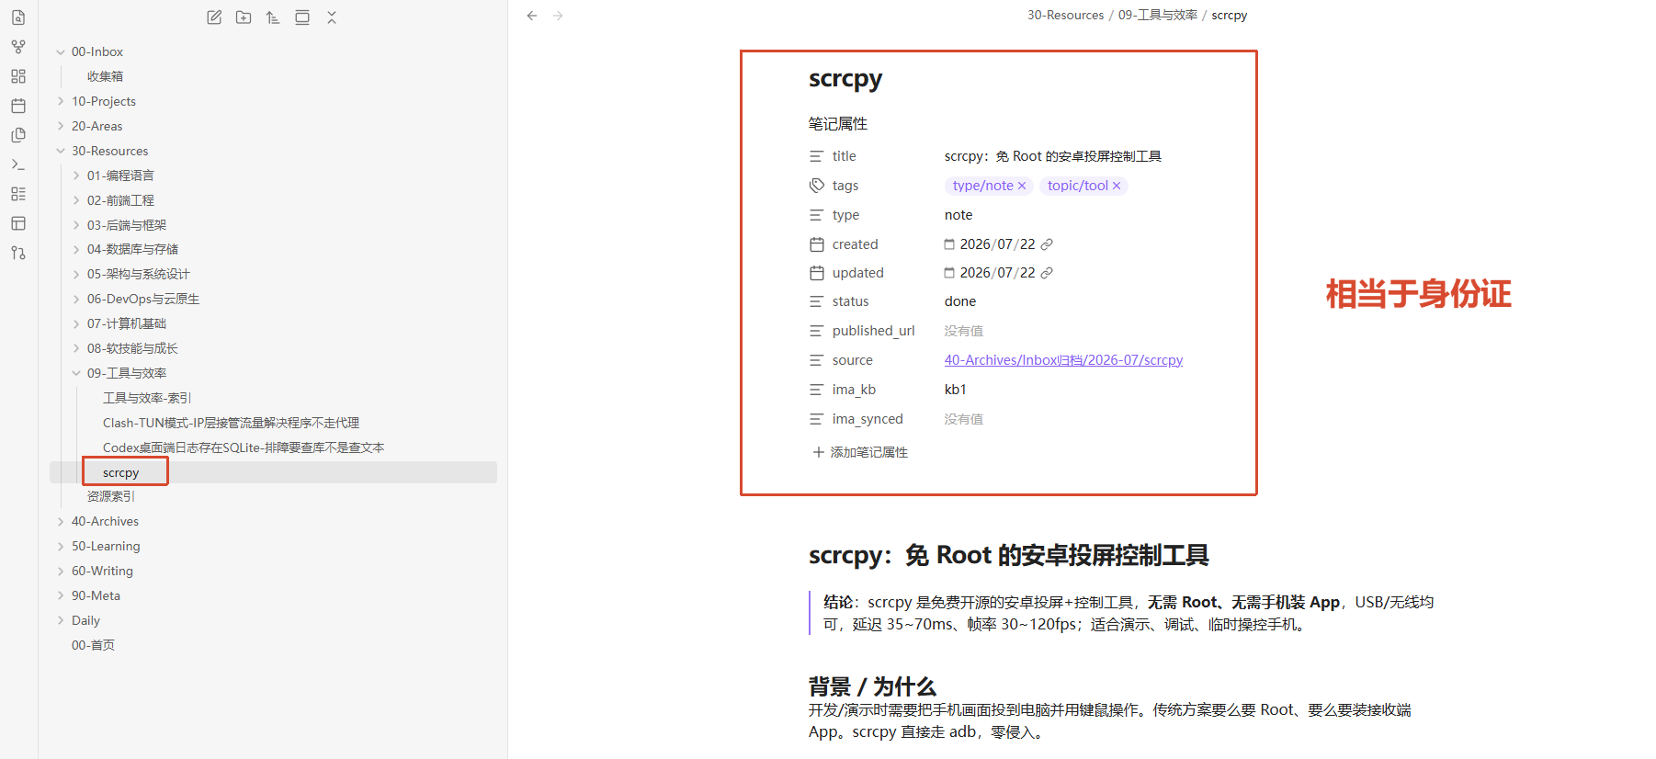Open the quick switcher file-search ribbon icon
The width and height of the screenshot is (1656, 759).
tap(18, 17)
